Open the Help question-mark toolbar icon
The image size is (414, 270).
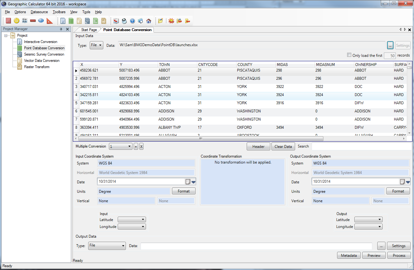coord(133,21)
